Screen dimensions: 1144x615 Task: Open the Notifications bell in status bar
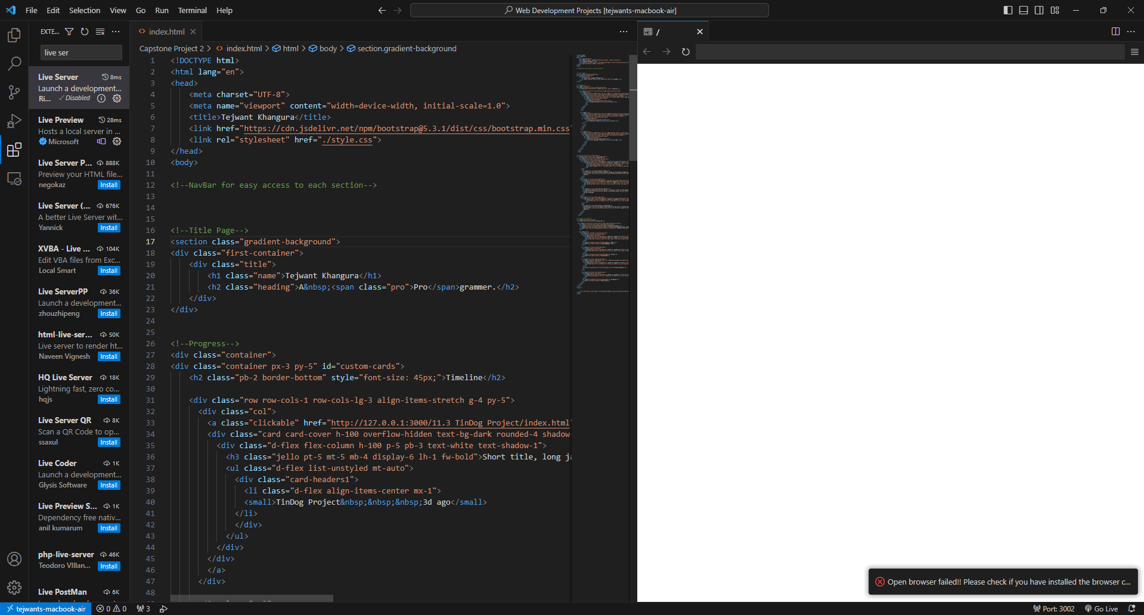tap(1133, 608)
